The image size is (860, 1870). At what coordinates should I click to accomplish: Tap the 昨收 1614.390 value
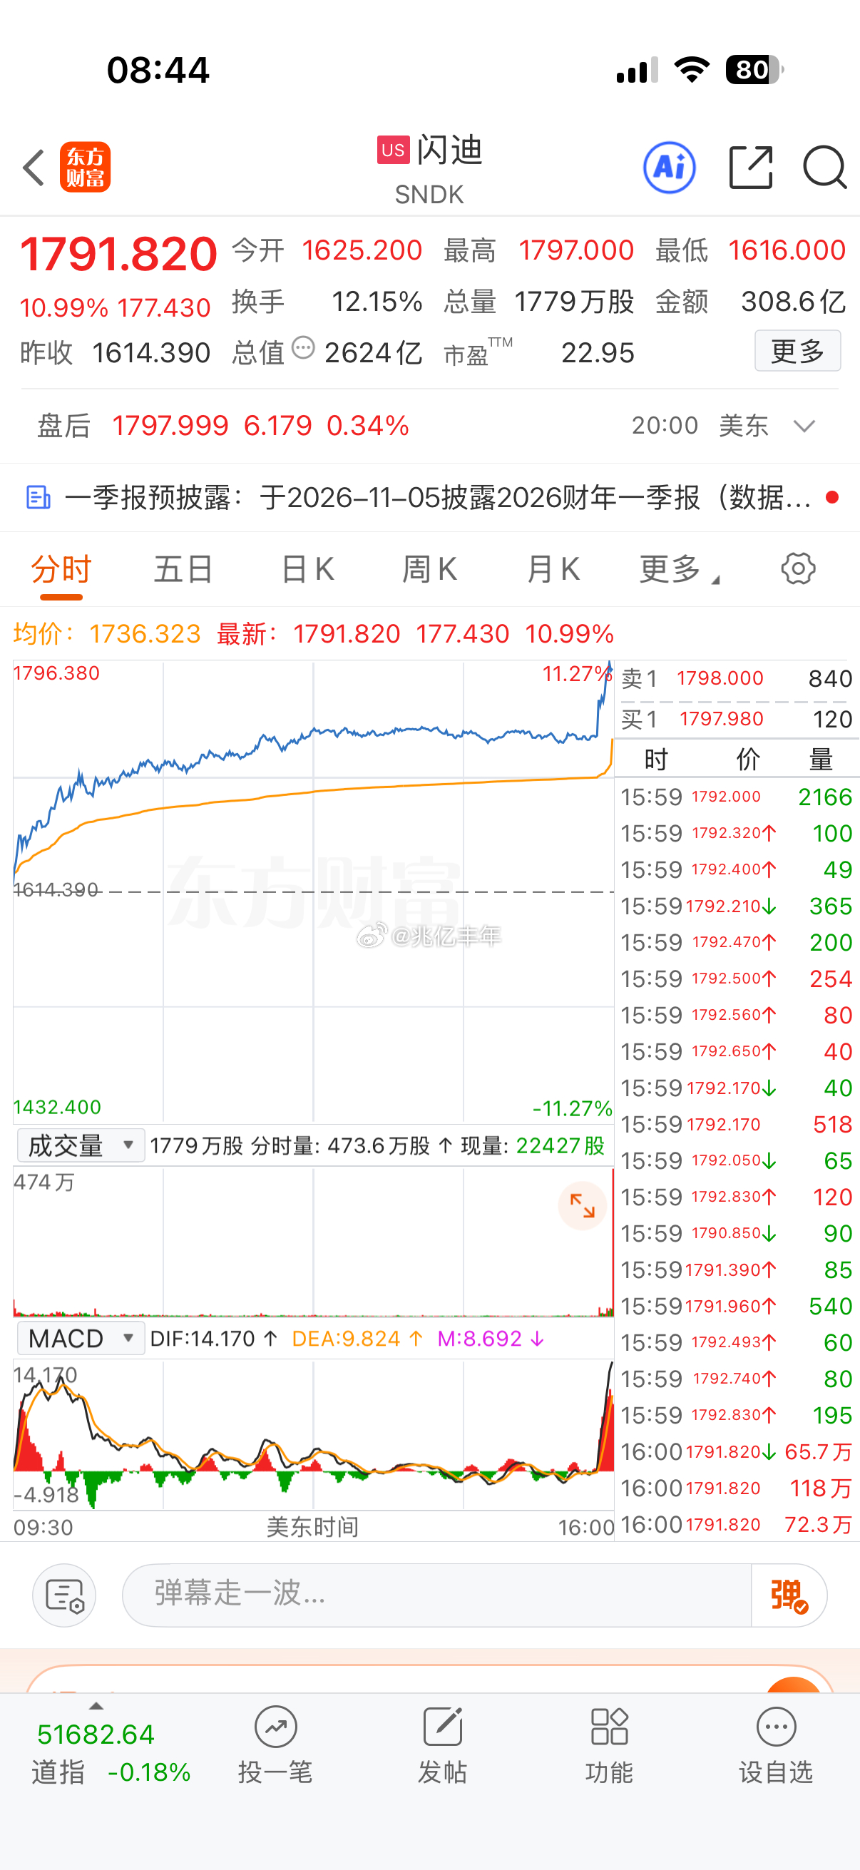coord(115,353)
